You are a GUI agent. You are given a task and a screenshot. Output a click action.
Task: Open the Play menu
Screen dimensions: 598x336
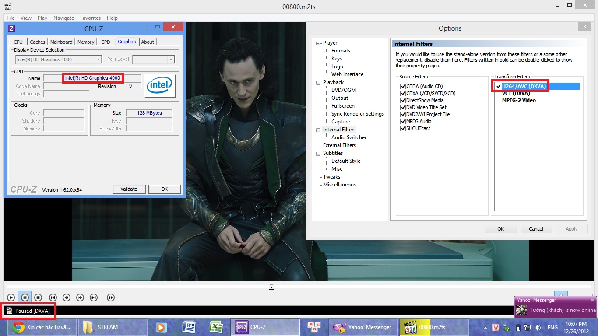point(42,18)
